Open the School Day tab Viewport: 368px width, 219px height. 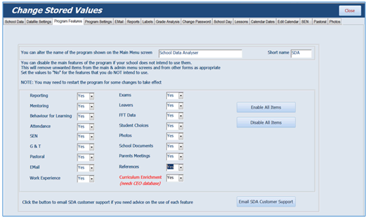point(223,21)
